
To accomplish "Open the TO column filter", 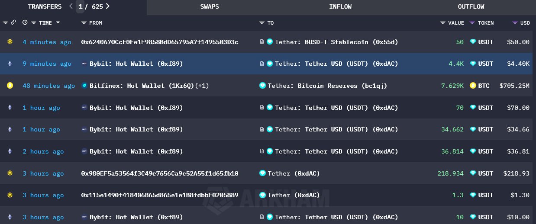I will tap(262, 22).
